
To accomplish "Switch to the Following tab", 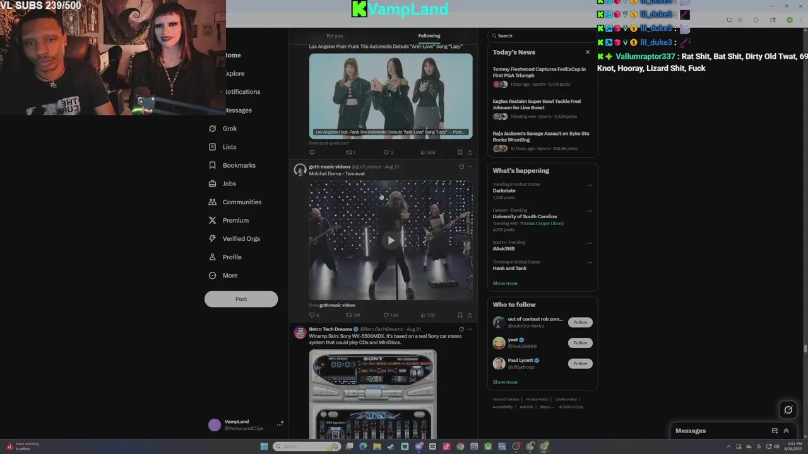I will pyautogui.click(x=429, y=36).
